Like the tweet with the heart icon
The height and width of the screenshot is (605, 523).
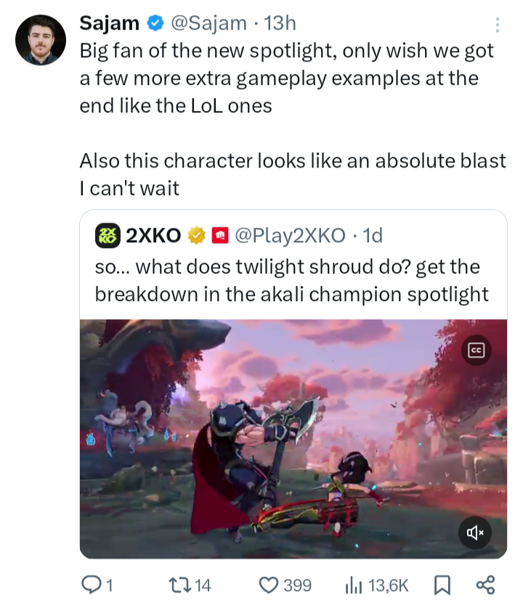(269, 585)
